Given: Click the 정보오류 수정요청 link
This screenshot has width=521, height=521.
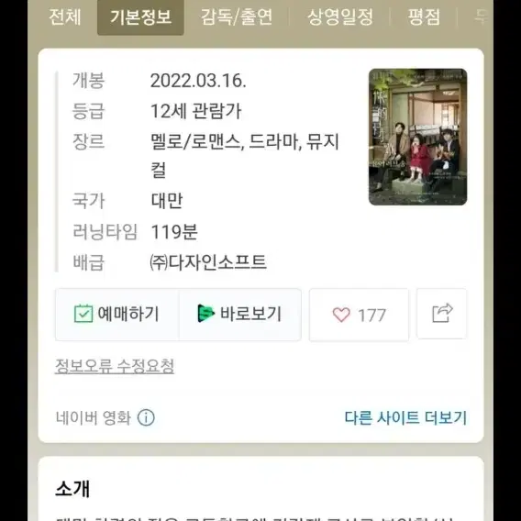Looking at the screenshot, I should [x=115, y=366].
